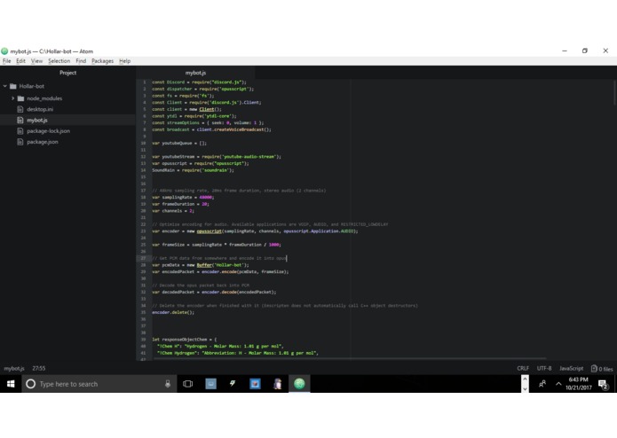Viewport: 617px width, 438px height.
Task: Click the package-lock.json file icon
Action: 20,131
